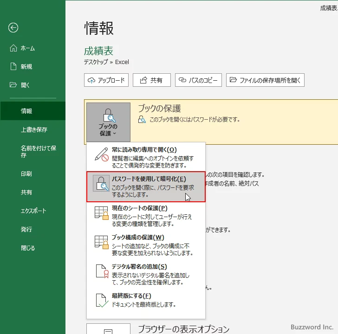338x334 pixels.
Task: Click small lock icon next to password notice
Action: 142,119
